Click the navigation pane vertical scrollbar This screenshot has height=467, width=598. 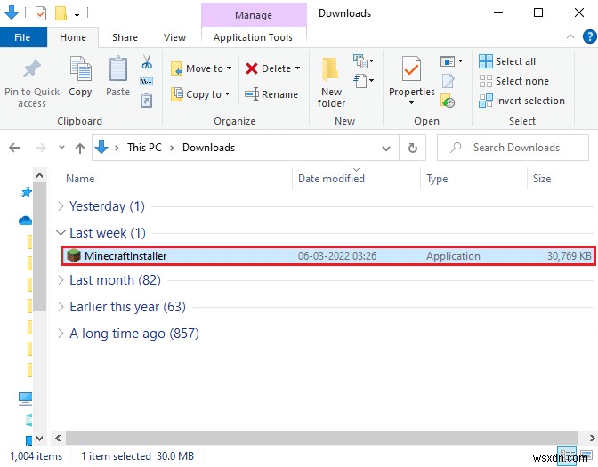tap(39, 247)
